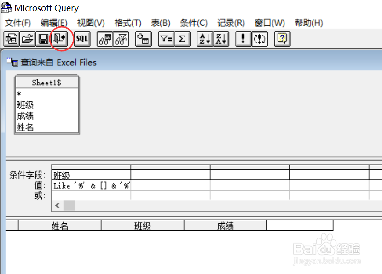Open the 窗口(W) menu
Viewport: 382px width, 274px height.
pyautogui.click(x=269, y=23)
